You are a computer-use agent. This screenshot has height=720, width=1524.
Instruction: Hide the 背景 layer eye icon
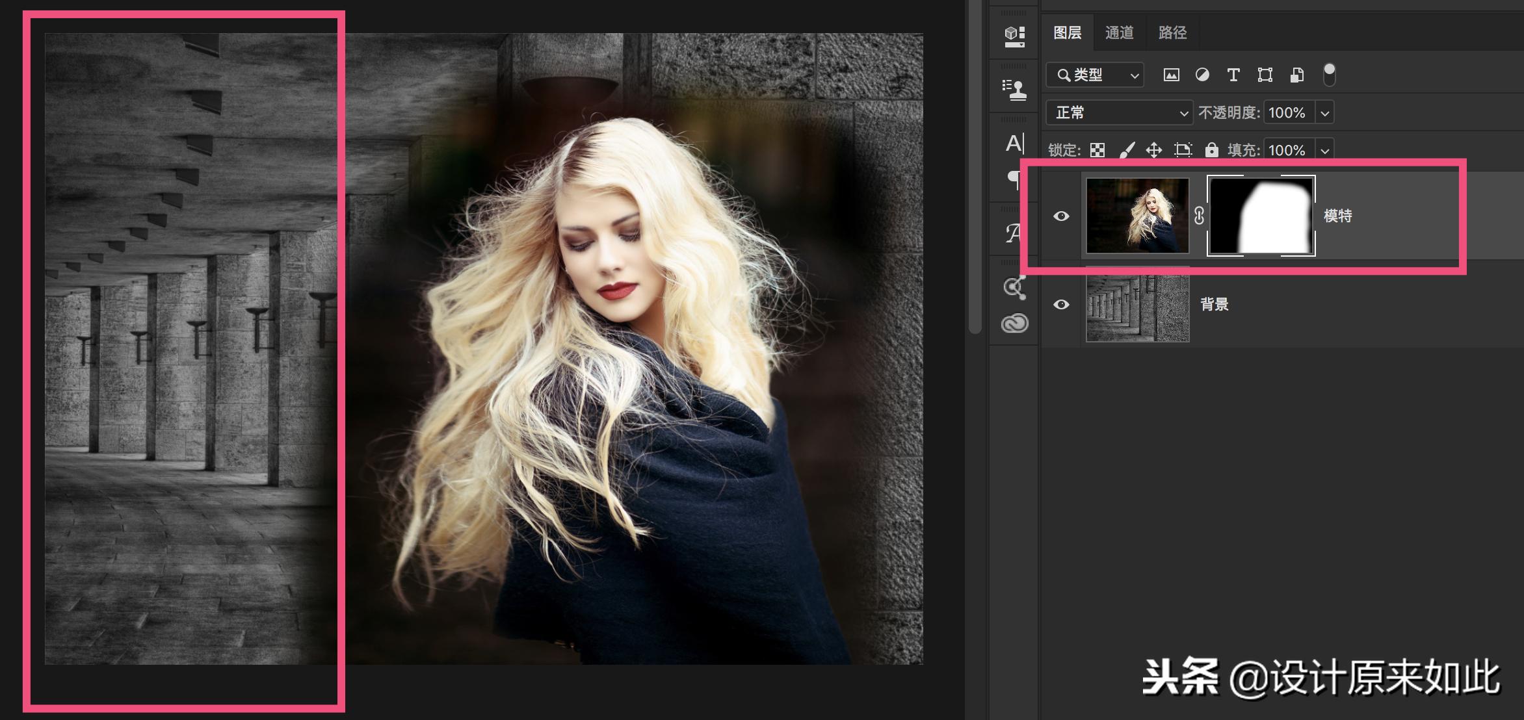pos(1061,304)
